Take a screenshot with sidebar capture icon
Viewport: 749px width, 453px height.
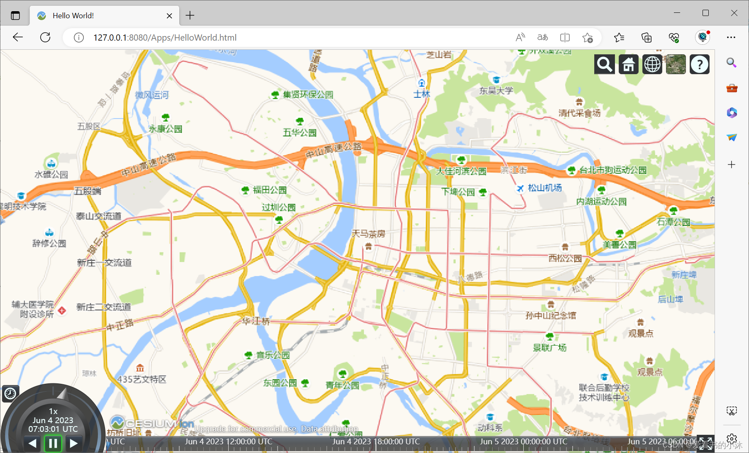[732, 411]
